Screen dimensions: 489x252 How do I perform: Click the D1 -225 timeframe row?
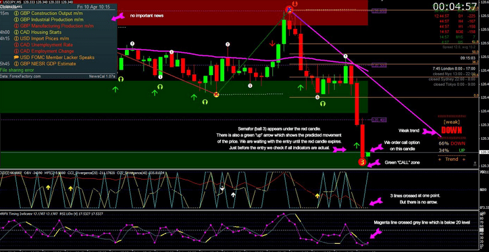coord(455,16)
